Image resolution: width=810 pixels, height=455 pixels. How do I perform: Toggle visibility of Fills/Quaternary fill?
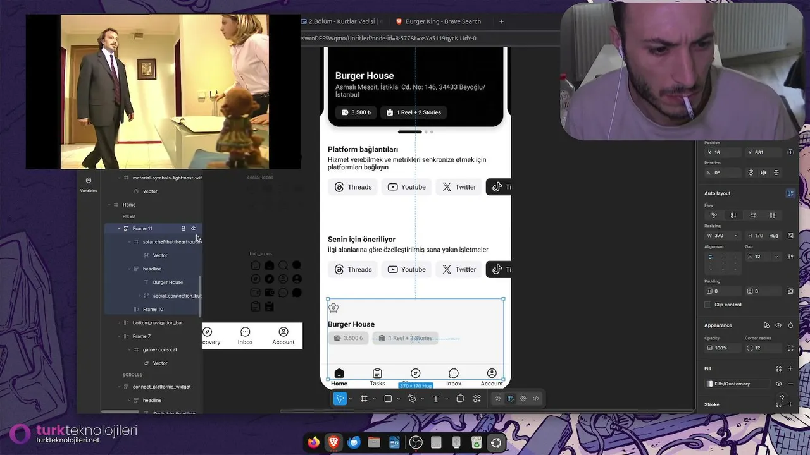coord(778,384)
